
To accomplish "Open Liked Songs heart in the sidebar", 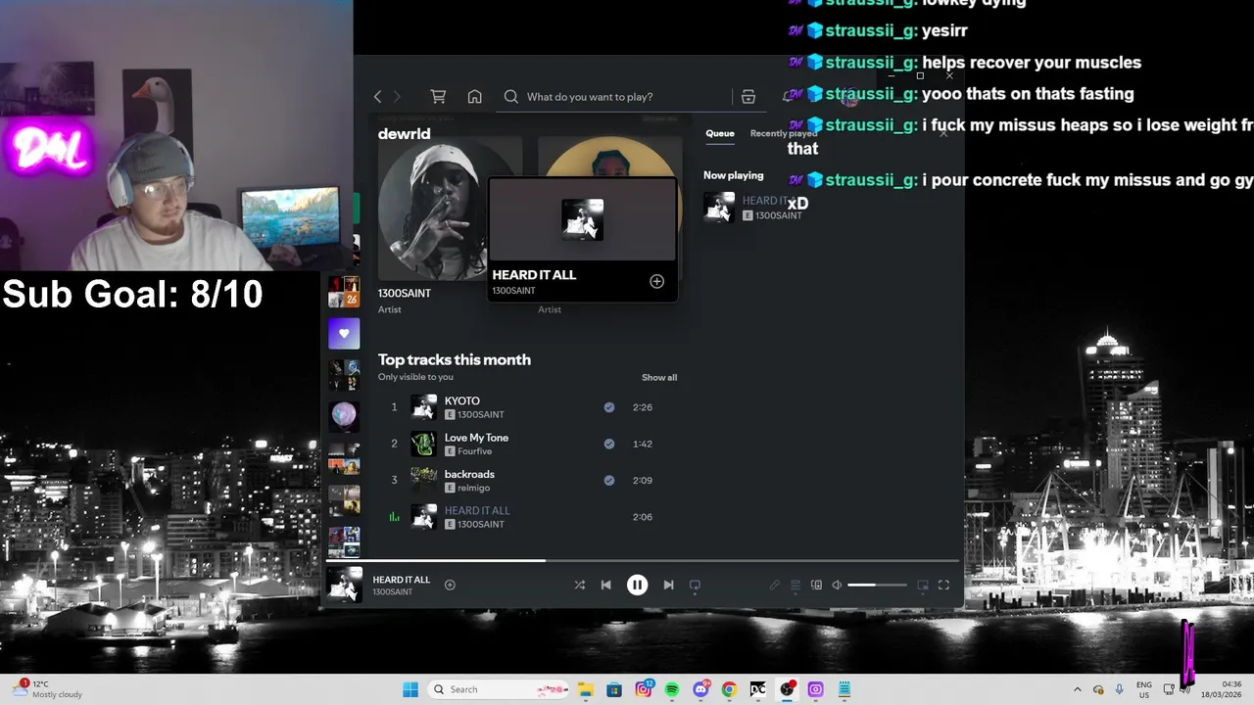I will [344, 334].
